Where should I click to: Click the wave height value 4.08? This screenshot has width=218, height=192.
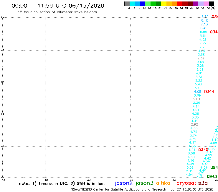pyautogui.click(x=213, y=143)
